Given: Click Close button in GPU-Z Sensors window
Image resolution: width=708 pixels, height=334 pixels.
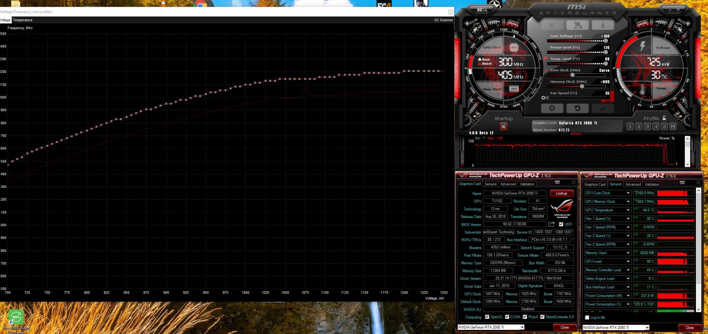Looking at the screenshot, I should pos(689,327).
